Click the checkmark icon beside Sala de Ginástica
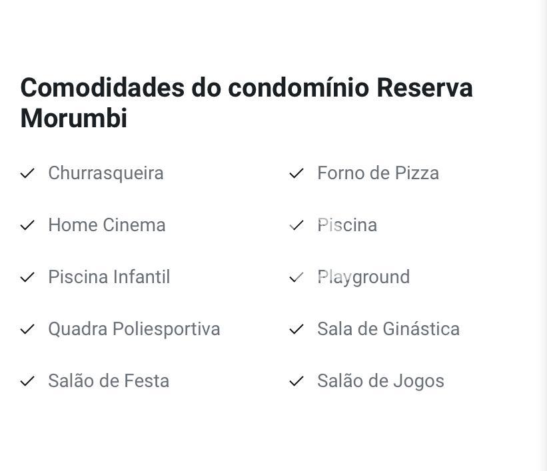 coord(296,329)
